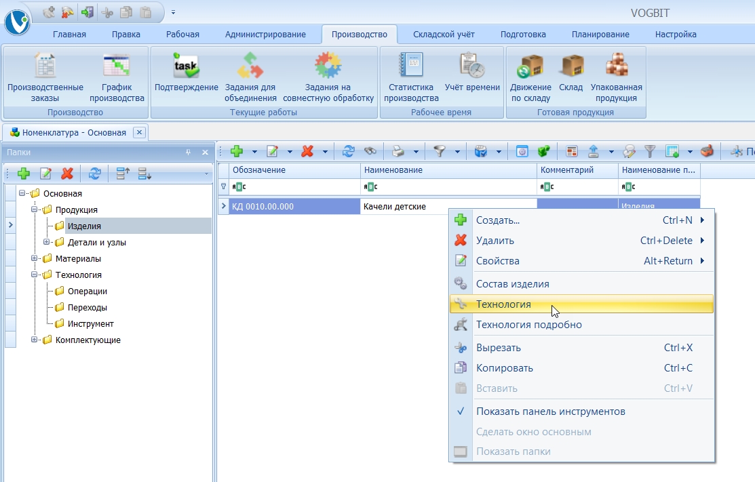Collapse the Продукция folder node
The width and height of the screenshot is (755, 482).
pyautogui.click(x=34, y=209)
